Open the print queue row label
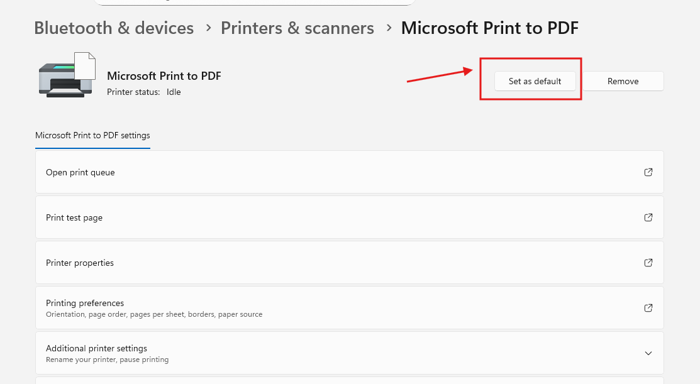Viewport: 700px width, 384px height. pos(81,172)
